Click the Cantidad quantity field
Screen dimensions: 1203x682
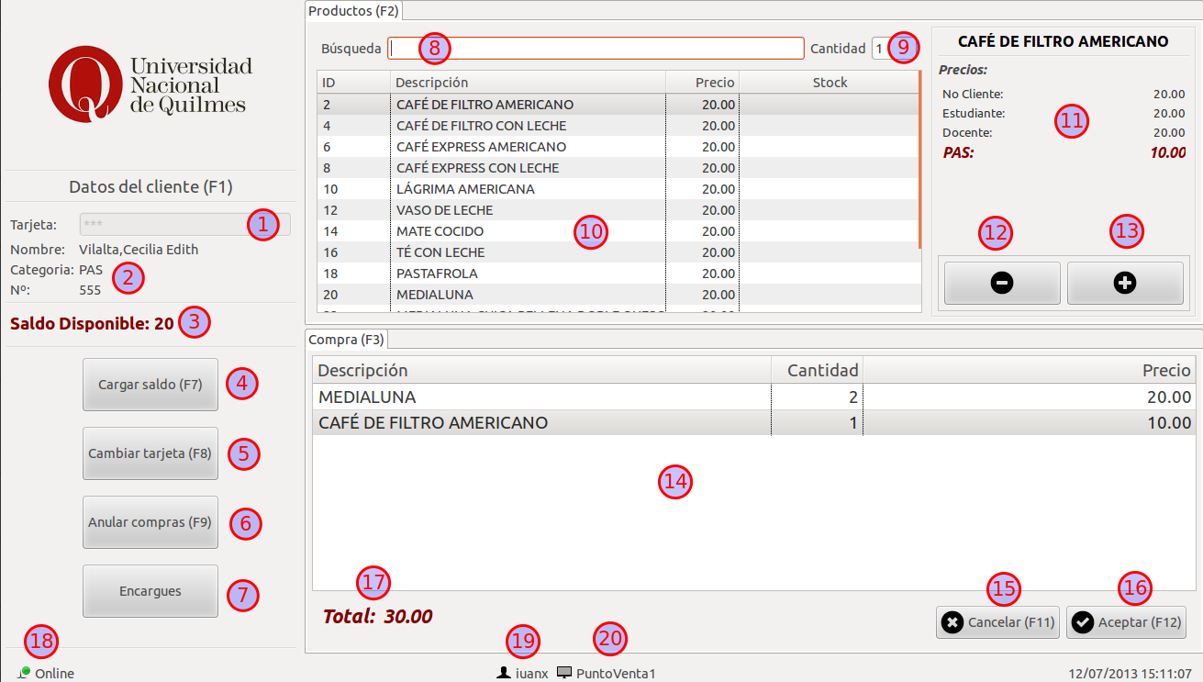(880, 48)
